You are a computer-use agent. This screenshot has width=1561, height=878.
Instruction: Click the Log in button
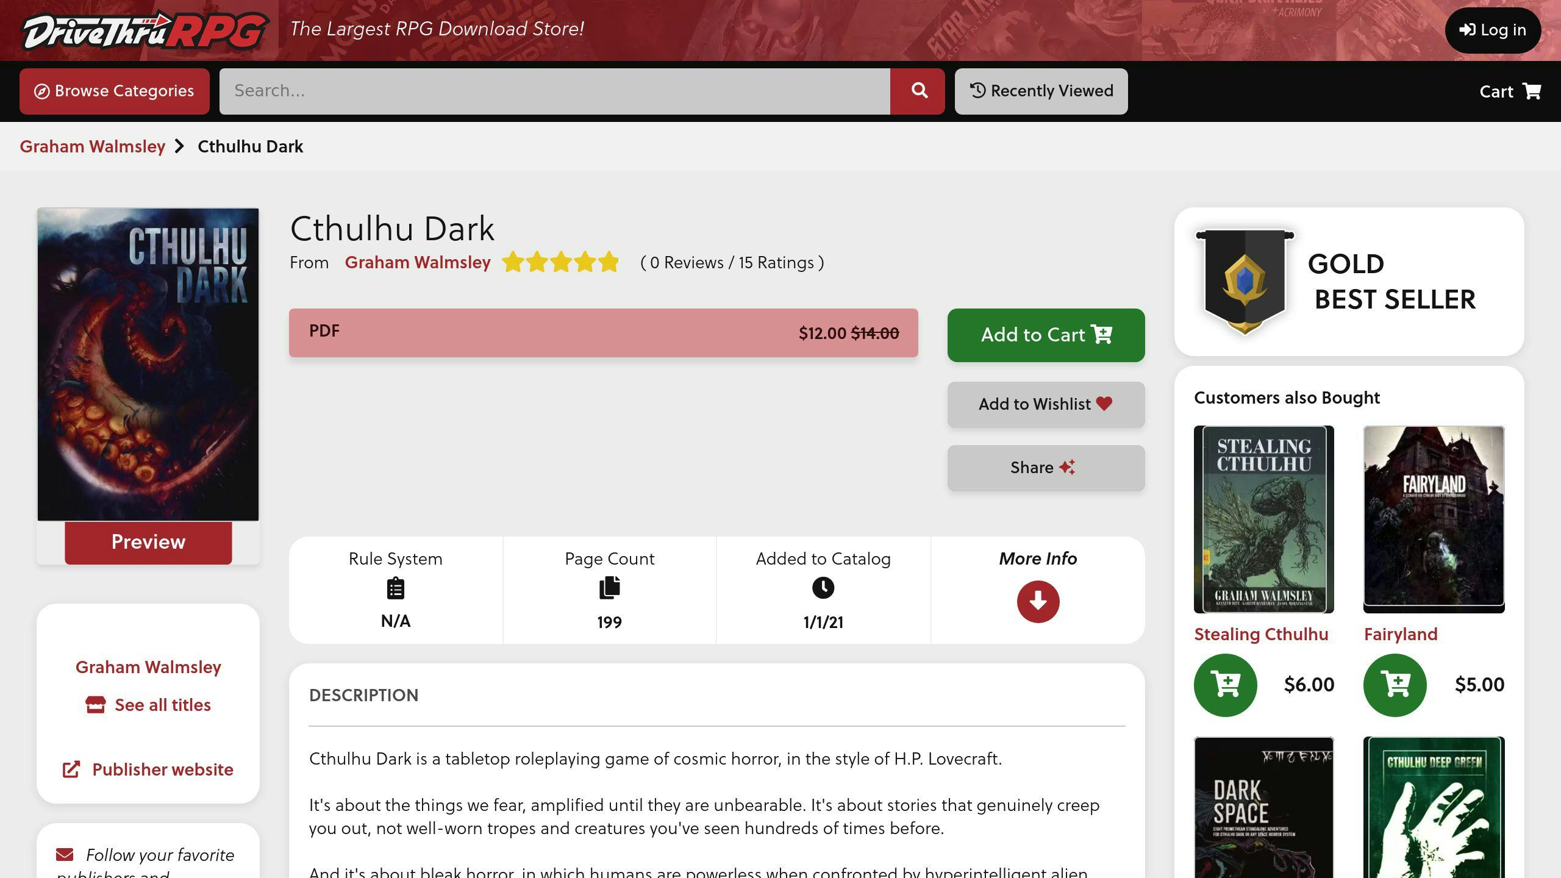[x=1493, y=30]
